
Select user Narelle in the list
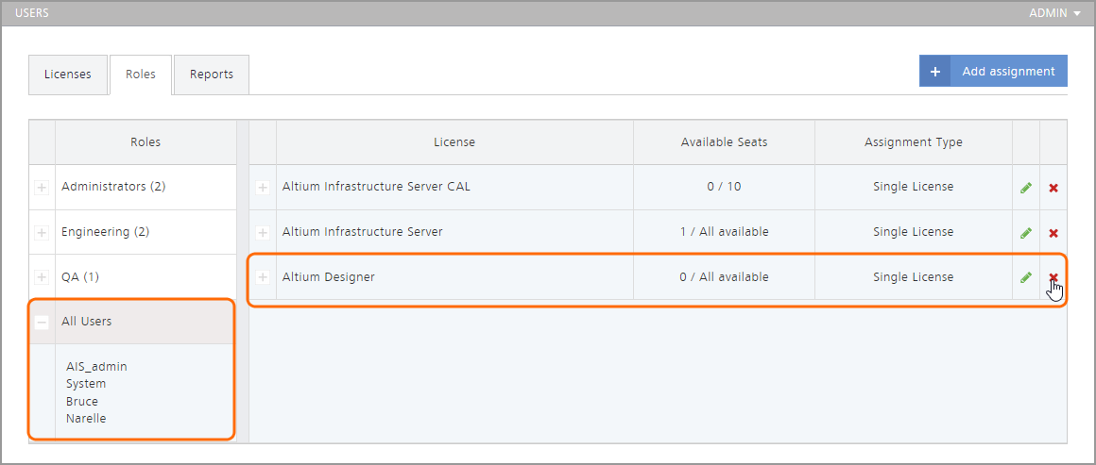(x=86, y=418)
